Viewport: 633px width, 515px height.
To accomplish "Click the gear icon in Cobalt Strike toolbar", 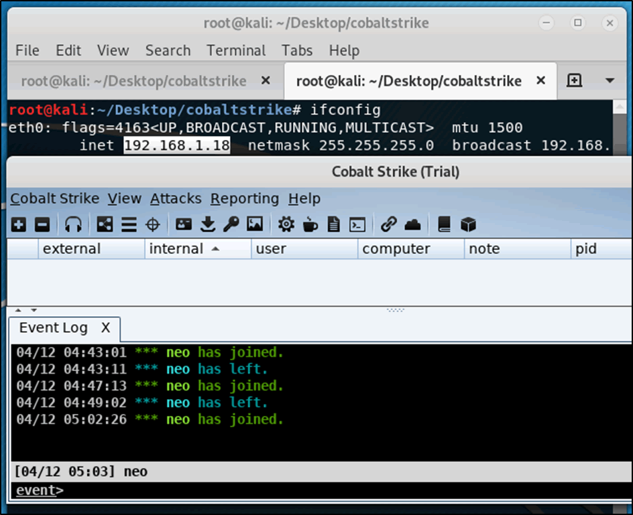I will pos(286,224).
